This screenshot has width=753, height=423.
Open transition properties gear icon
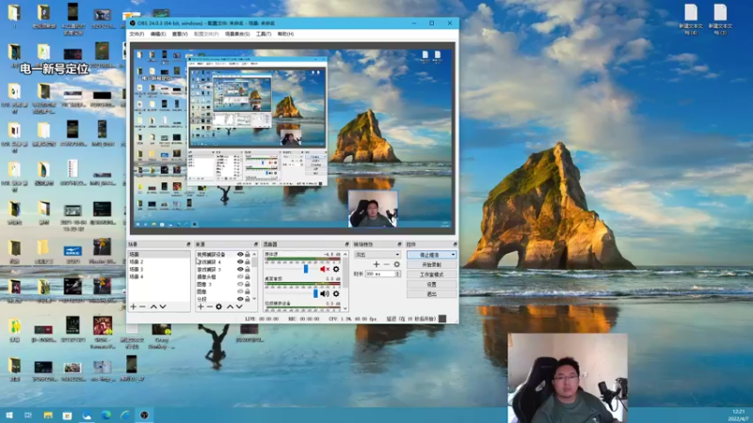pos(396,264)
